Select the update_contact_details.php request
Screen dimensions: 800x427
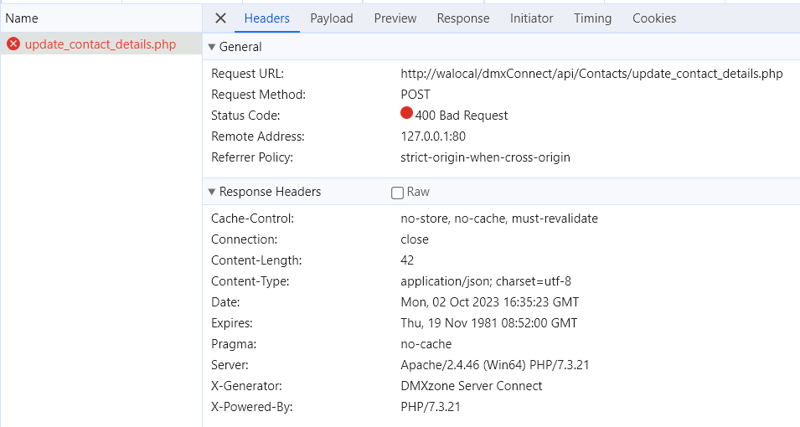[x=101, y=44]
